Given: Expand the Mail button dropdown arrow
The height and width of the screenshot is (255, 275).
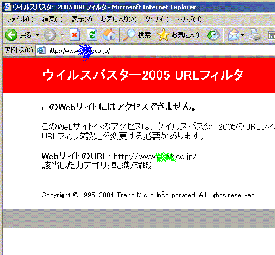Looking at the screenshot, I should coord(243,35).
